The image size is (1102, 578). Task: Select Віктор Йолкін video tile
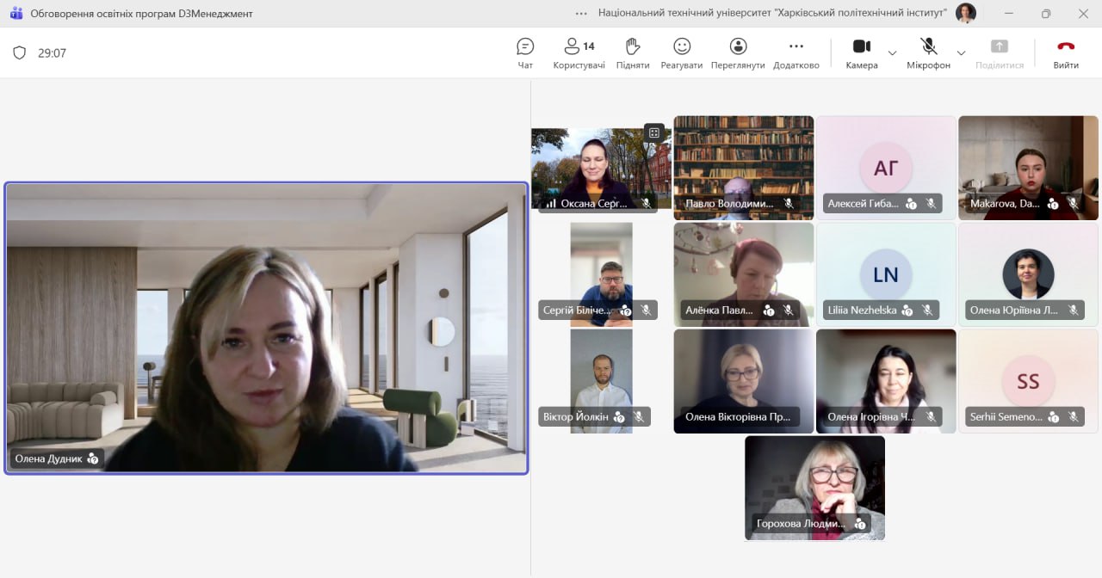click(x=601, y=381)
